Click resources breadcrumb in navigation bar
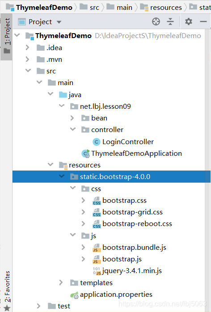The height and width of the screenshot is (312, 211). pyautogui.click(x=166, y=8)
